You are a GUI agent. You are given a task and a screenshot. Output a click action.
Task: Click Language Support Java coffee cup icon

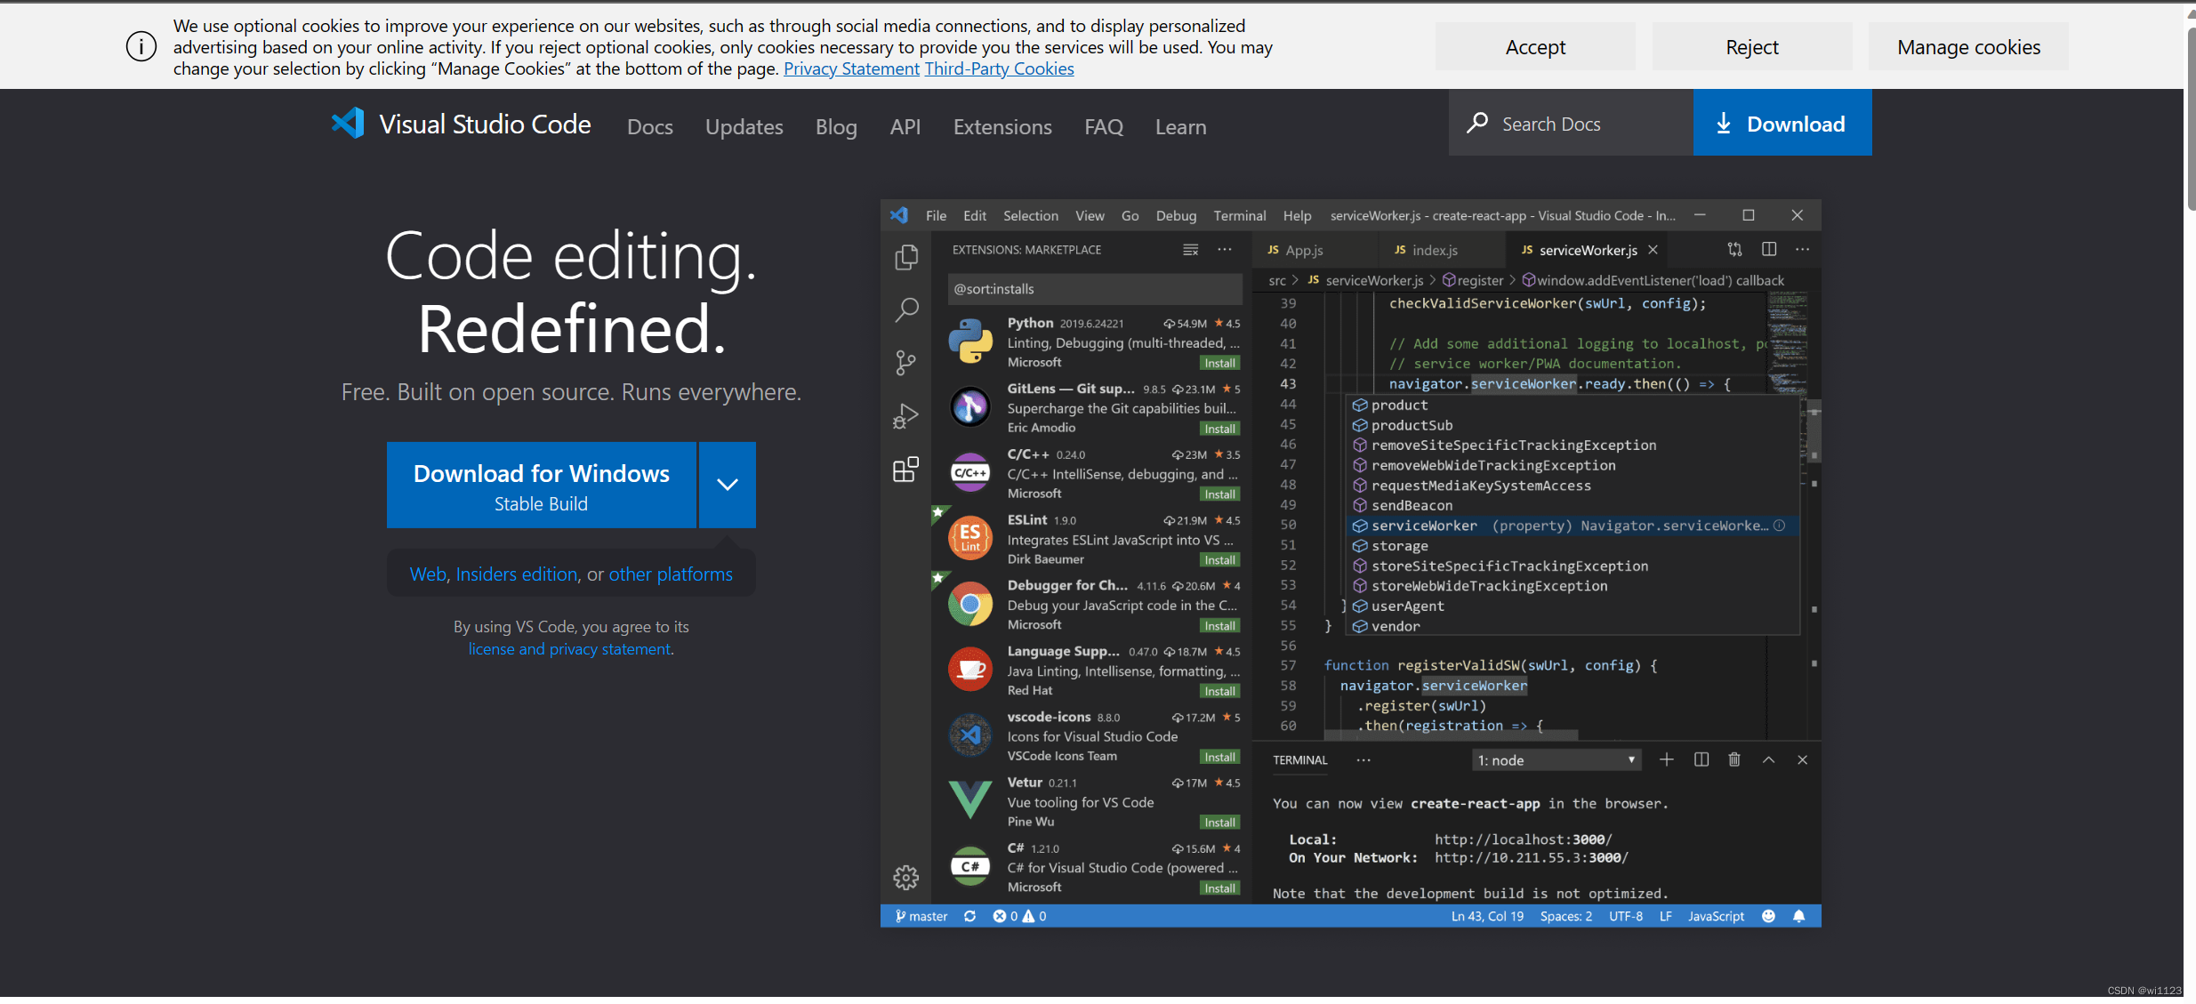[x=970, y=670]
